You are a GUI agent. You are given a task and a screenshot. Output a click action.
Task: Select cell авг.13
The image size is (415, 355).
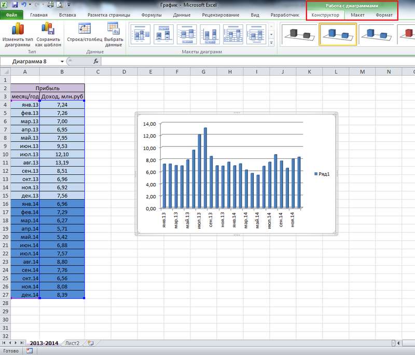click(25, 162)
